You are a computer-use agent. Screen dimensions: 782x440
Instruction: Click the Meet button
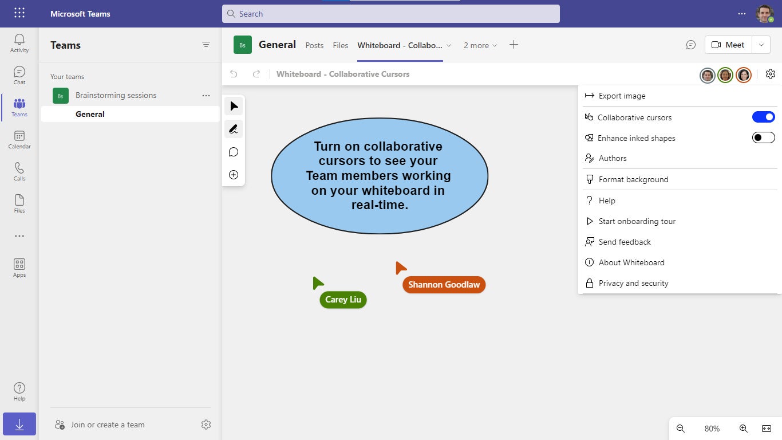coord(729,45)
